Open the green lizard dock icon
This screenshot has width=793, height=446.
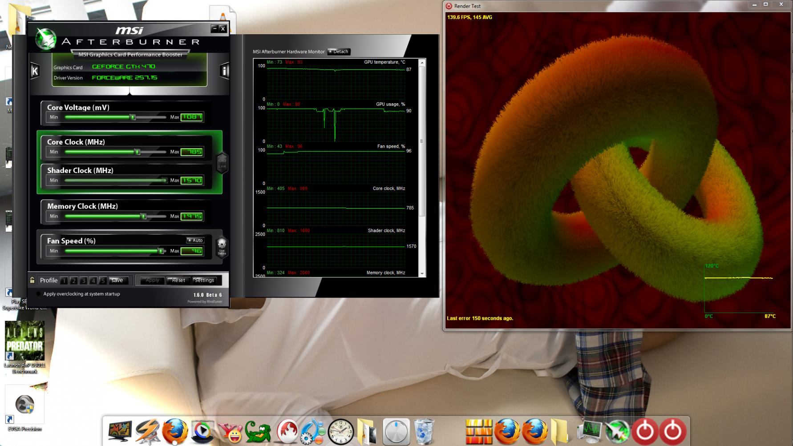[x=258, y=431]
